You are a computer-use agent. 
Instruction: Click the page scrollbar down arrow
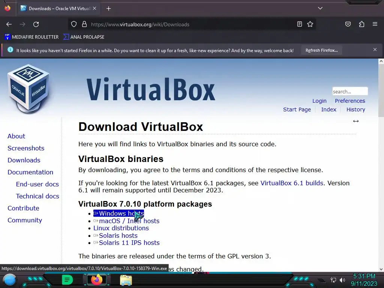coord(381,269)
